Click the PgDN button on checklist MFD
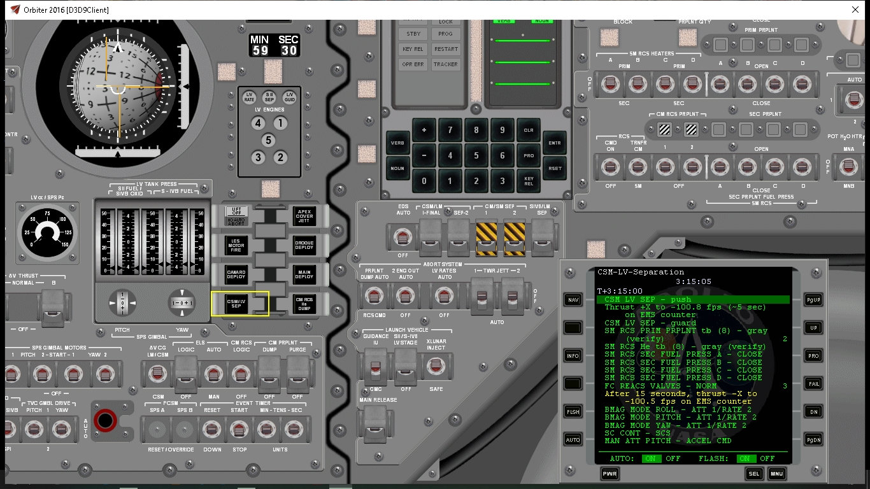870x489 pixels. [x=813, y=440]
